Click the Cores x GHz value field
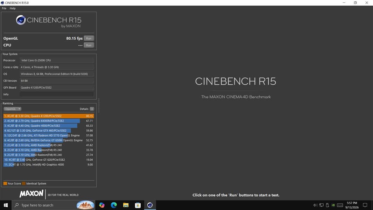This screenshot has width=373, height=210. click(x=57, y=67)
